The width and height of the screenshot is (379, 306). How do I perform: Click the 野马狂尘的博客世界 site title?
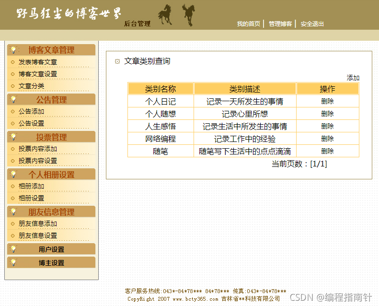[x=69, y=13]
